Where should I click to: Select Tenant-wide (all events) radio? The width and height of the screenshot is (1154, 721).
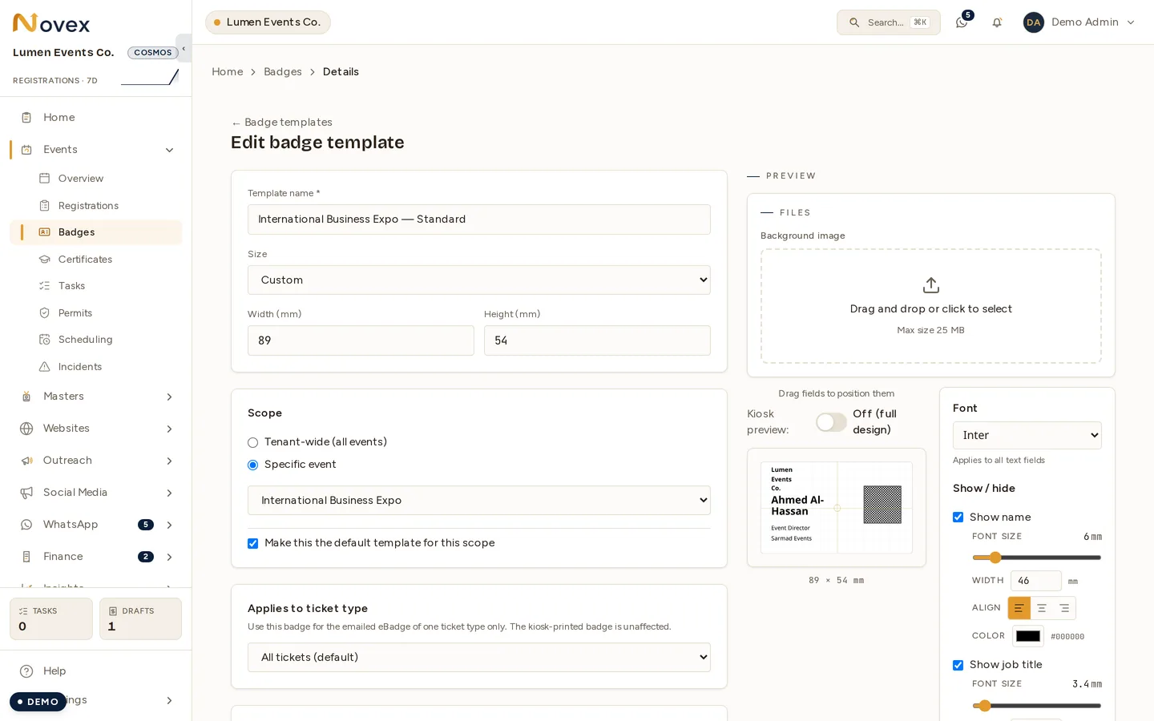click(x=252, y=442)
